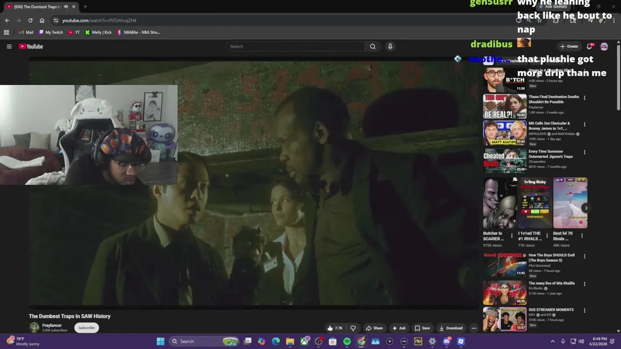The width and height of the screenshot is (621, 349).
Task: Show hidden system tray icons chevron
Action: 552,341
